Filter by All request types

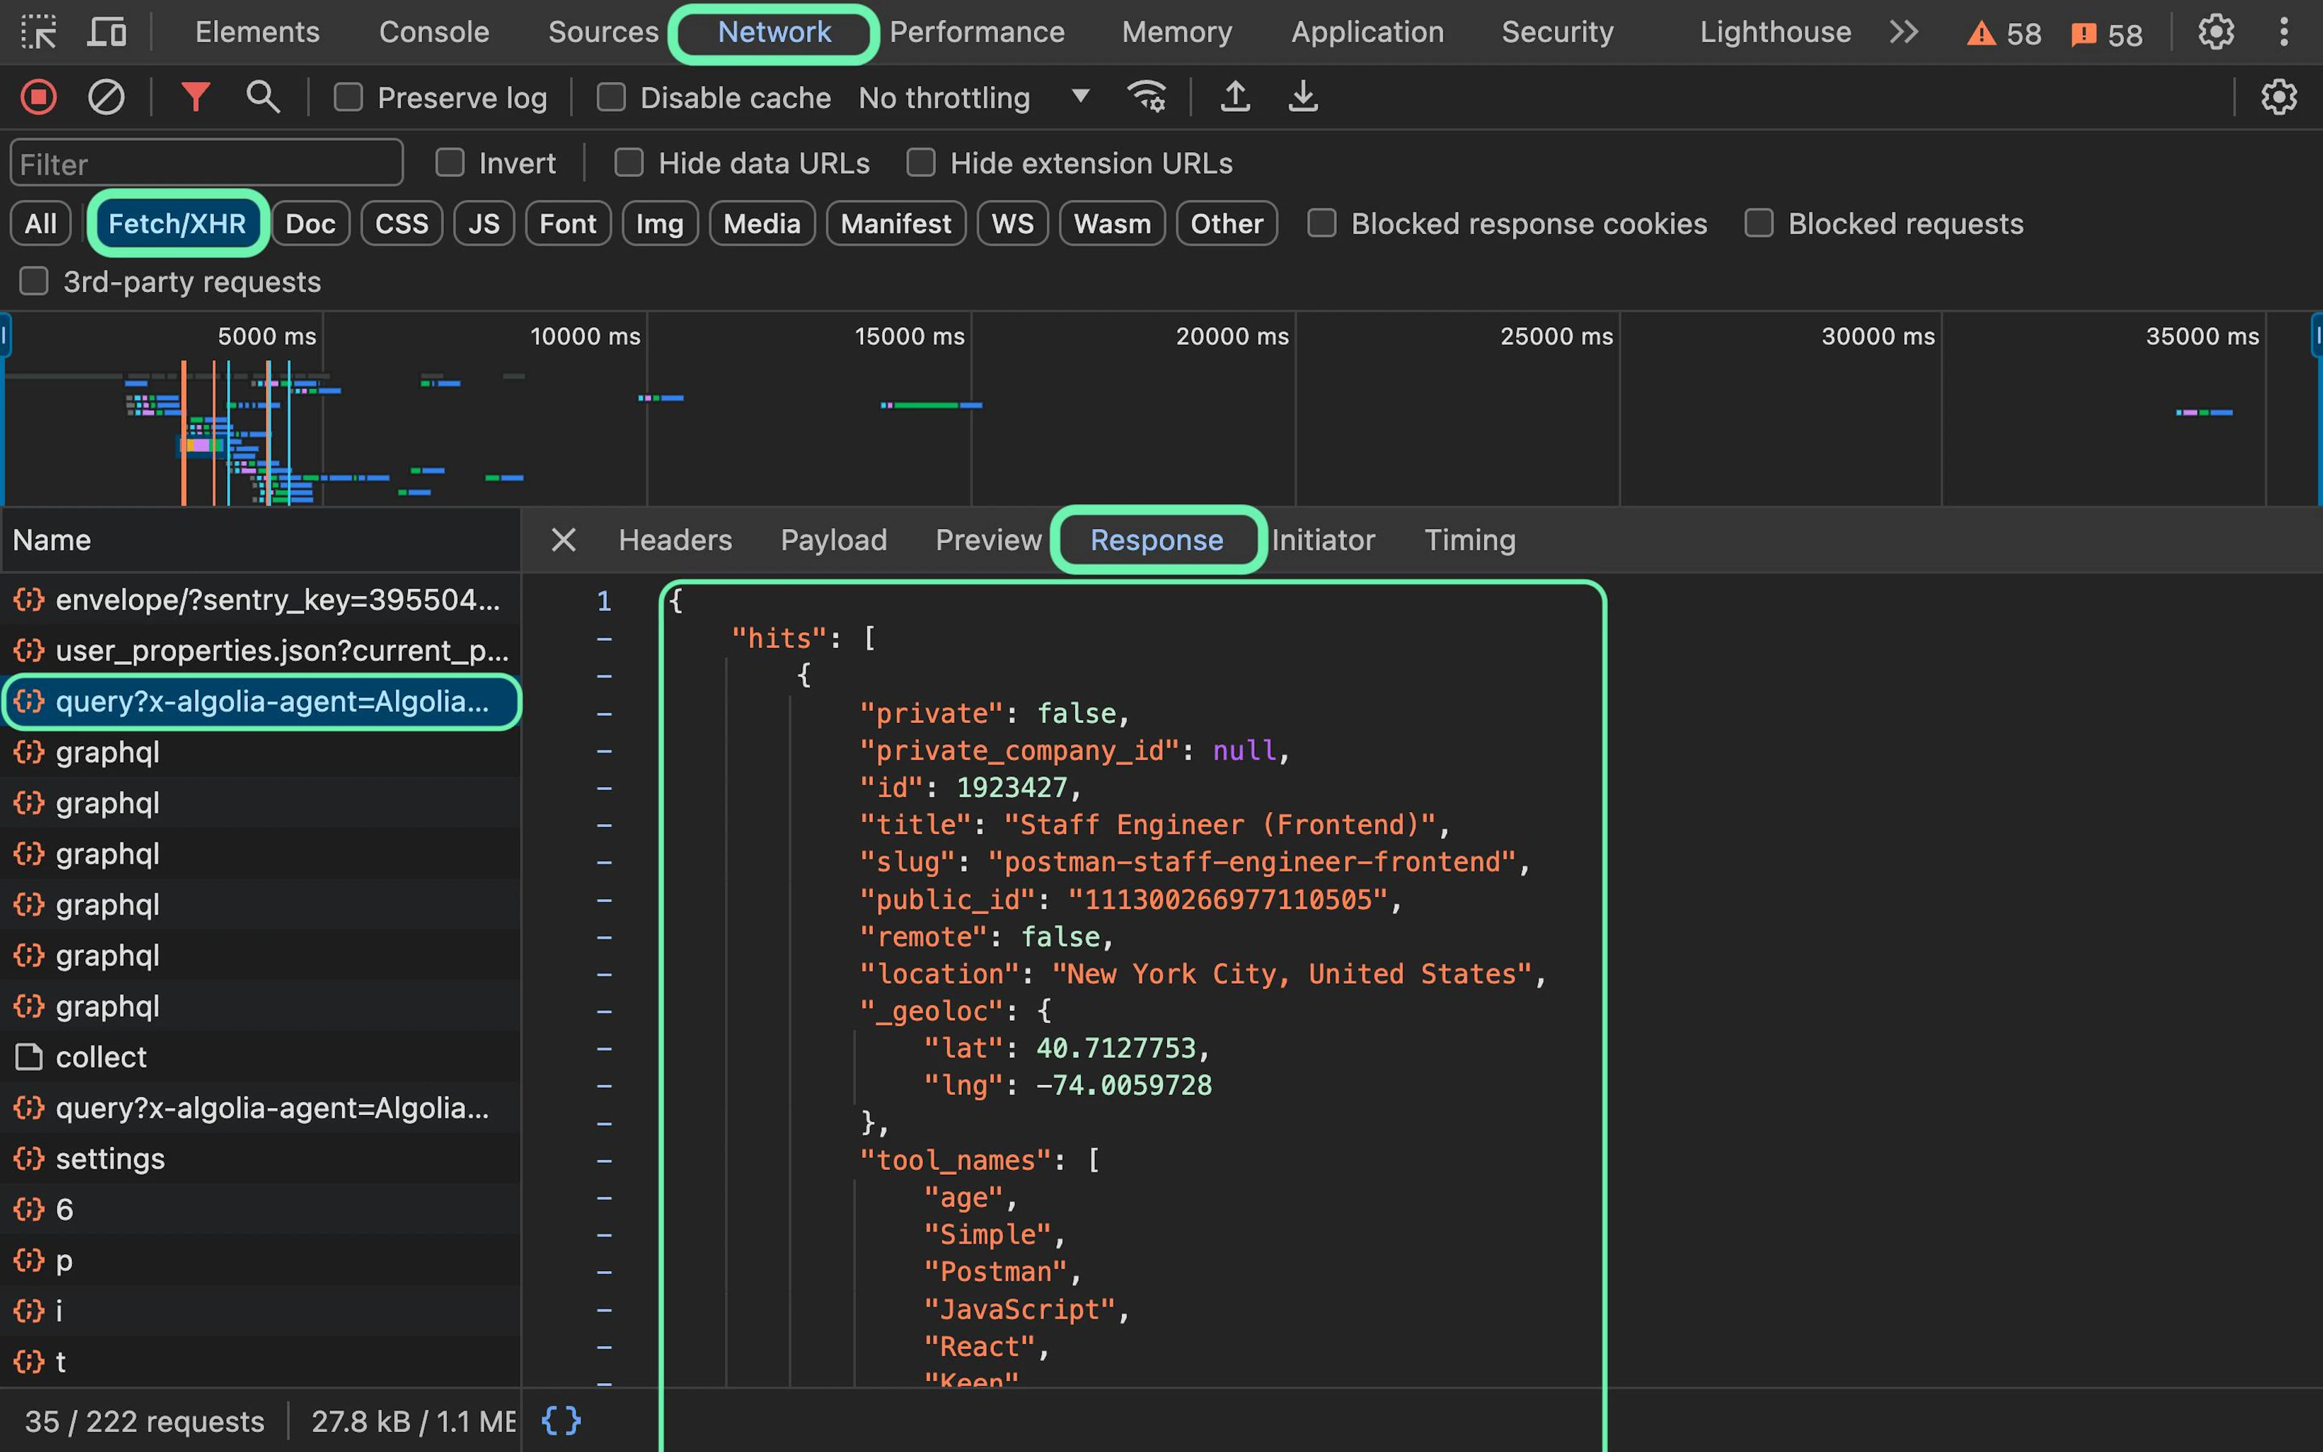[41, 224]
